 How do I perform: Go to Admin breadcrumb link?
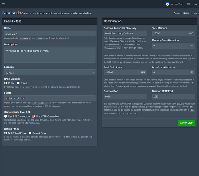[176, 13]
